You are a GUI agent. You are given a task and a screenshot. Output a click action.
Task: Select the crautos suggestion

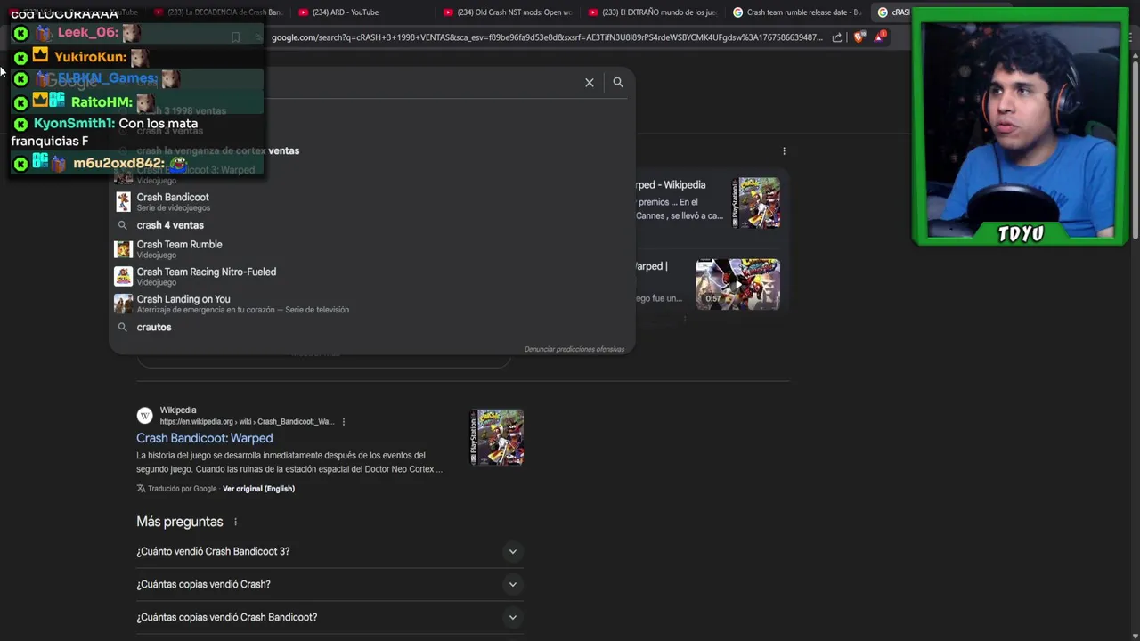tap(372, 328)
